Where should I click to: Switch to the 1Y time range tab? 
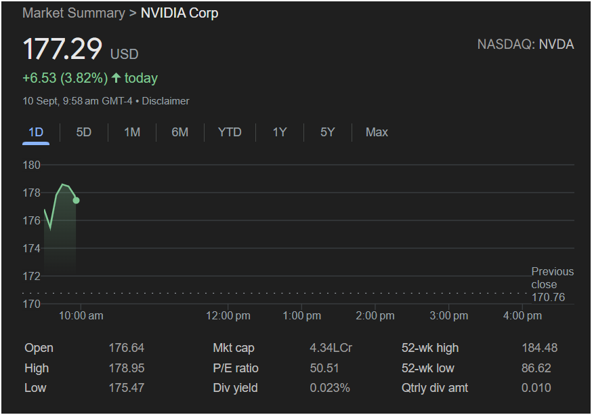[x=280, y=132]
